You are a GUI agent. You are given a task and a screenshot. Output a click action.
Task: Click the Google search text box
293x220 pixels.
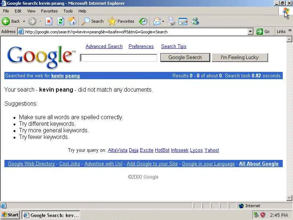118,58
